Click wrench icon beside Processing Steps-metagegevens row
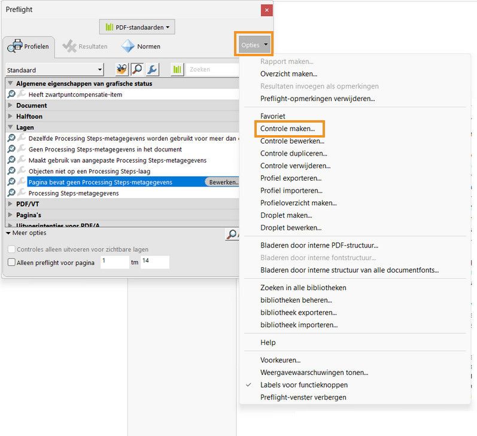 pos(22,192)
